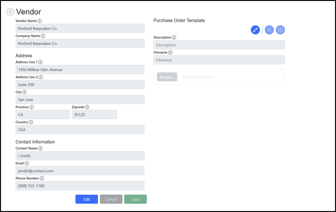Click info icon next to Email

coord(27,164)
